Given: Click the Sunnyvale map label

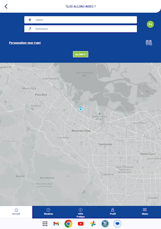Looking at the screenshot, I should 105,144.
